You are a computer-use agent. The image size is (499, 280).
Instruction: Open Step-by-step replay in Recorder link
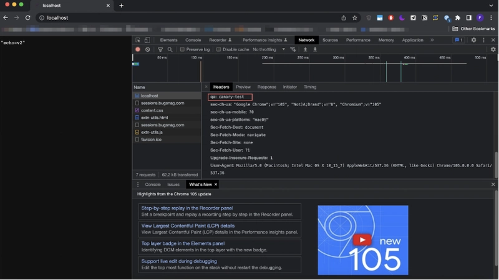[x=187, y=208]
